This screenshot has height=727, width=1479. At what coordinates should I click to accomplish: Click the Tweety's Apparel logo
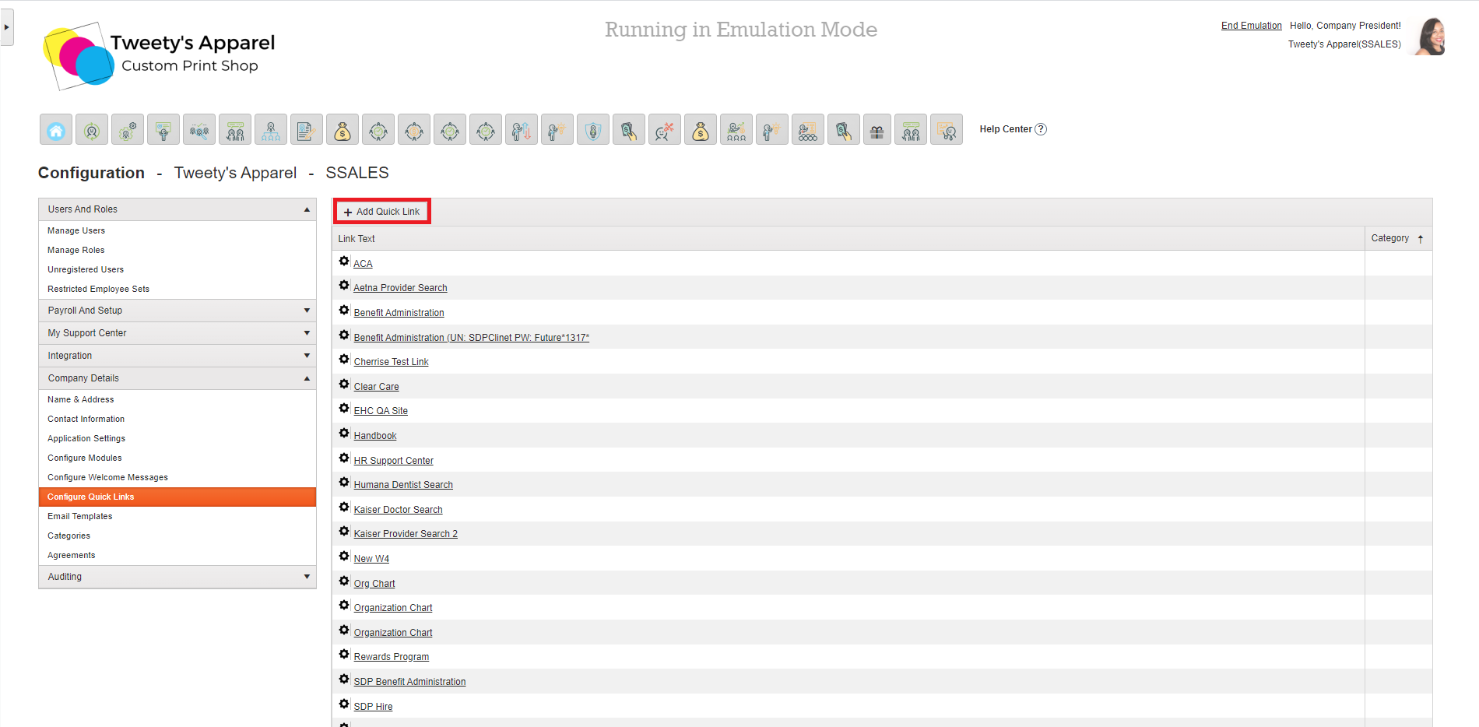(160, 55)
